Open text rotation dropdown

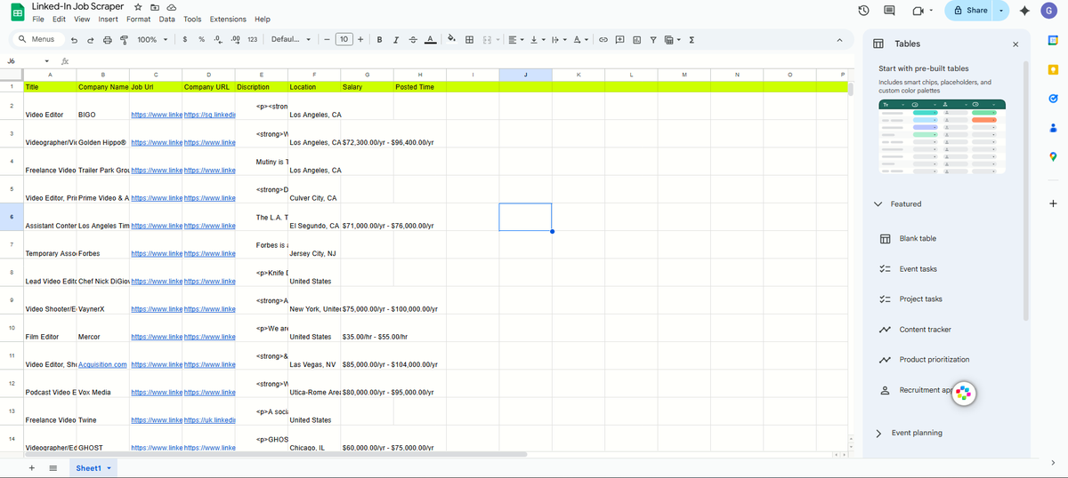(x=579, y=40)
